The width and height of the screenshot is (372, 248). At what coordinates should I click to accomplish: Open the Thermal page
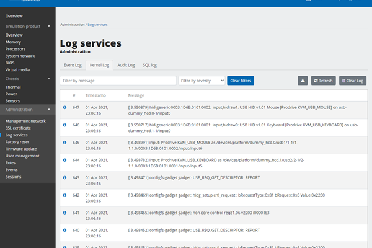[x=13, y=87]
